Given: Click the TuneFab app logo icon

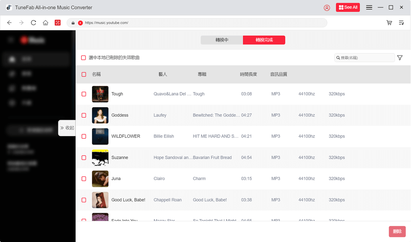Looking at the screenshot, I should tap(9, 7).
